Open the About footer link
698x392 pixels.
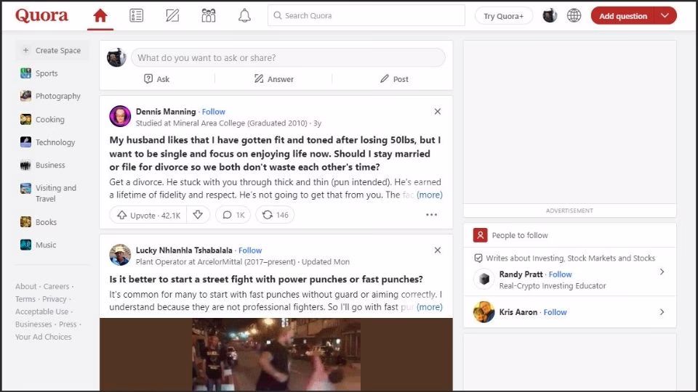click(x=26, y=286)
